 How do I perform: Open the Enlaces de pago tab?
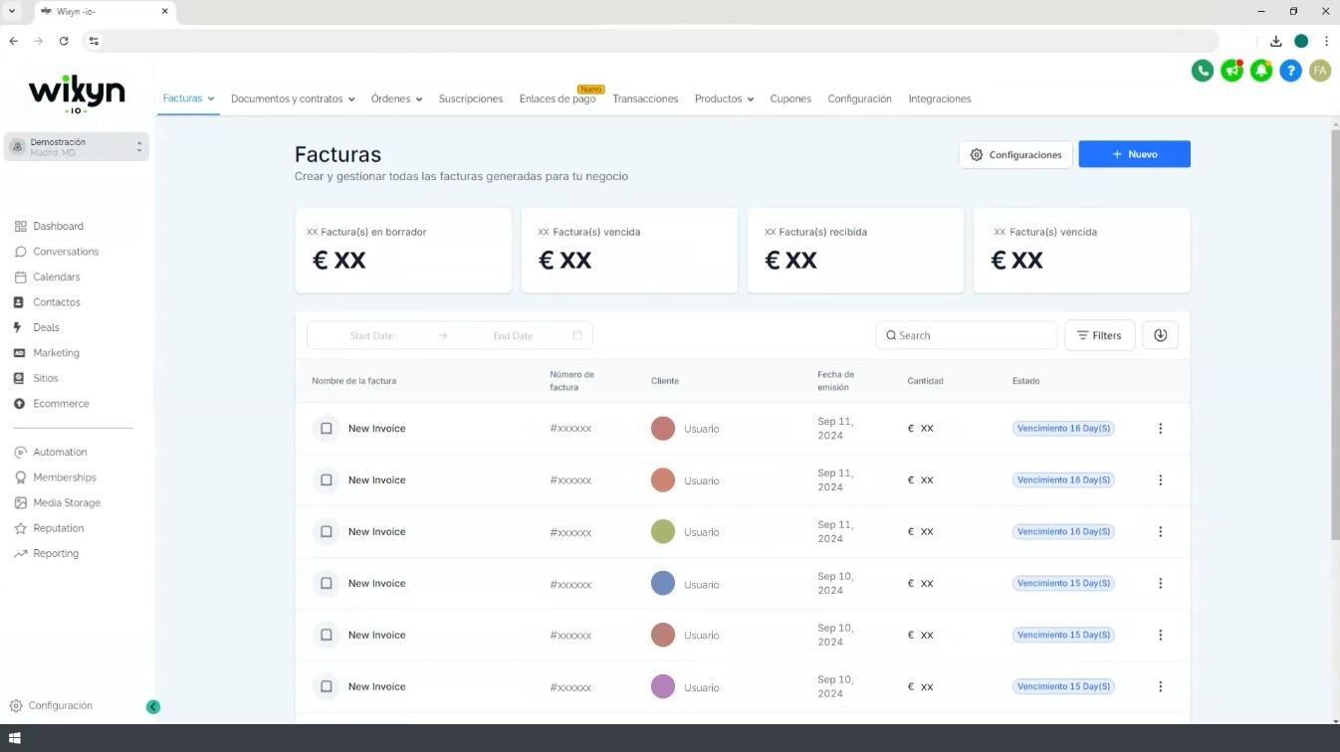[x=558, y=98]
